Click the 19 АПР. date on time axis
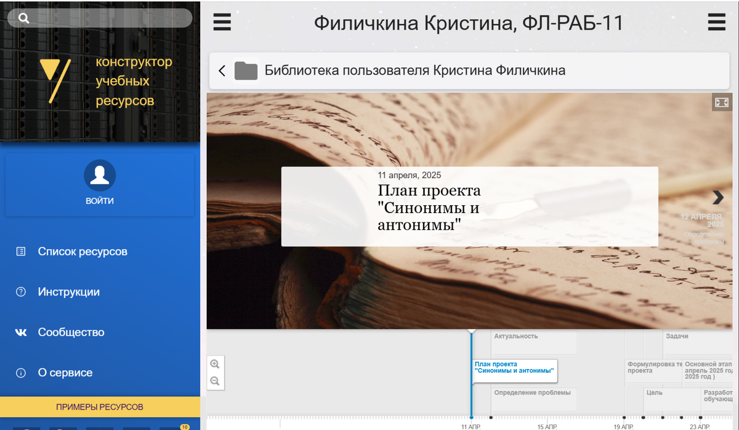Image resolution: width=739 pixels, height=430 pixels. (623, 426)
